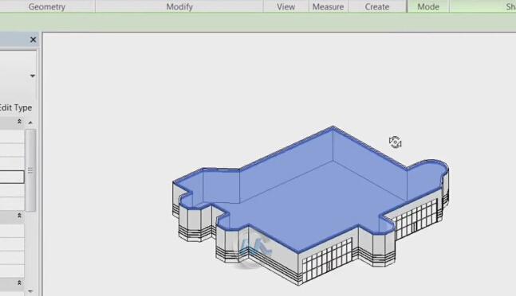Click the curtain wall on front facade
This screenshot has width=516, height=296.
(x=326, y=259)
